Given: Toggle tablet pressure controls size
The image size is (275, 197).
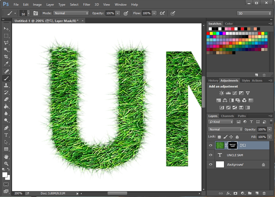Looking at the screenshot, I should point(173,13).
